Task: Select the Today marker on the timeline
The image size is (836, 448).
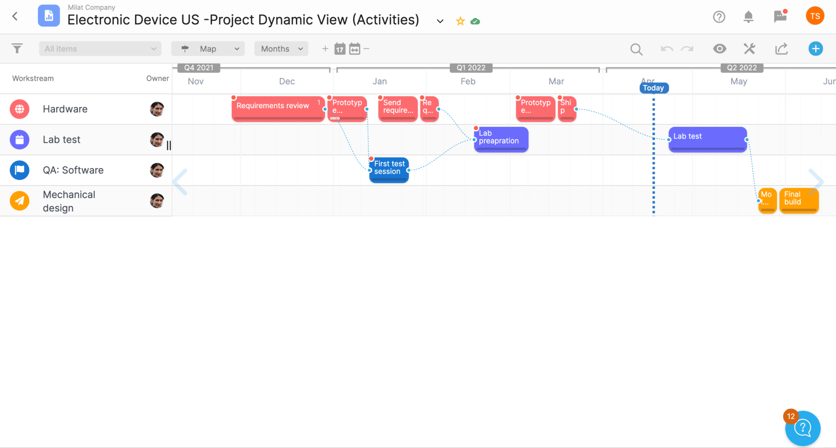Action: pos(654,88)
